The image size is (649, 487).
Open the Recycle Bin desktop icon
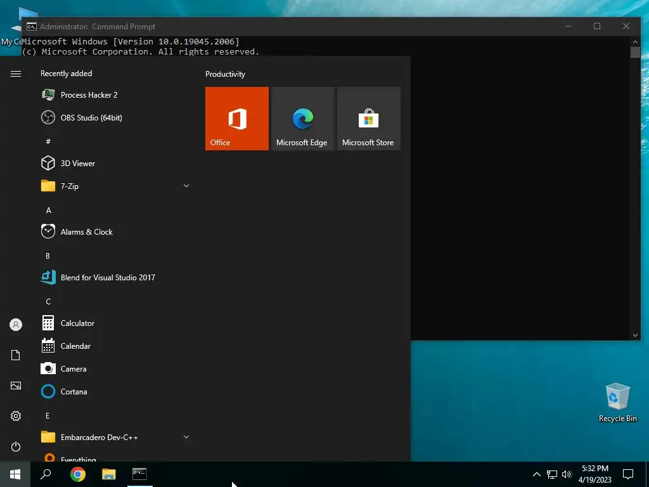[x=617, y=403]
